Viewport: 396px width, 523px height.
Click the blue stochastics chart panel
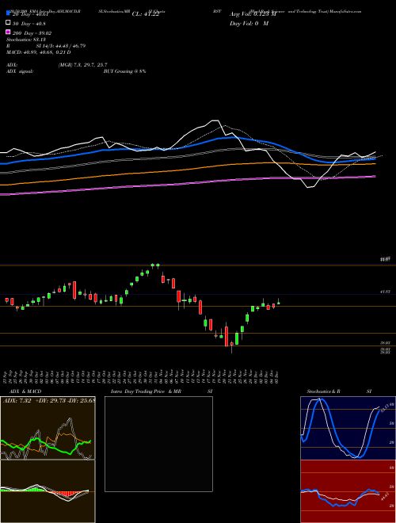pos(348,428)
